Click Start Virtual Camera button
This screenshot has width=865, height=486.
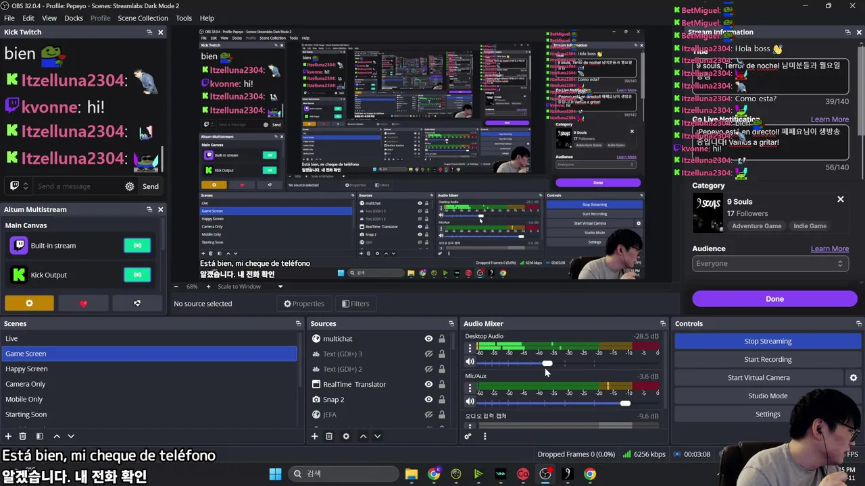pyautogui.click(x=759, y=378)
